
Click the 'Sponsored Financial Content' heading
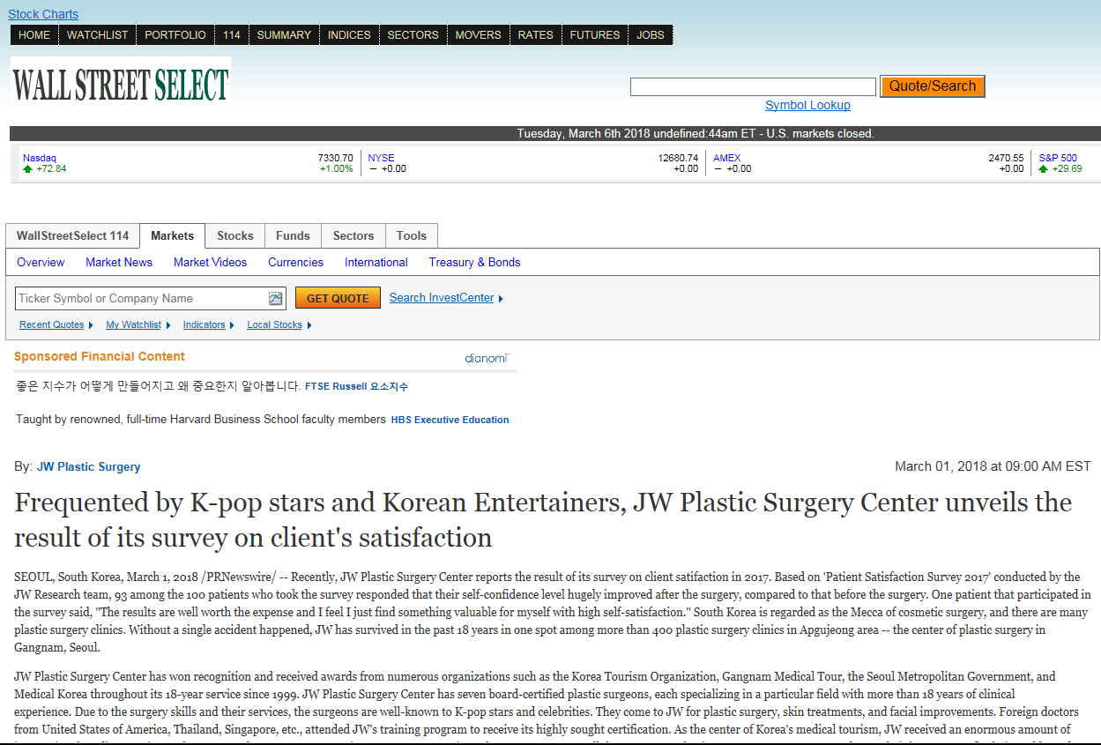(x=100, y=357)
